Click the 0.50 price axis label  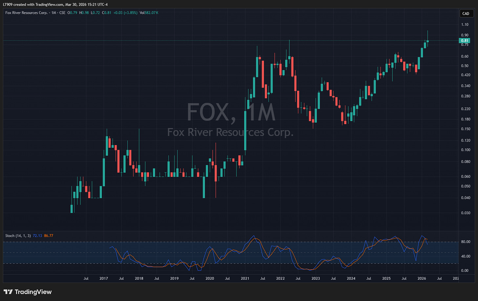point(465,66)
